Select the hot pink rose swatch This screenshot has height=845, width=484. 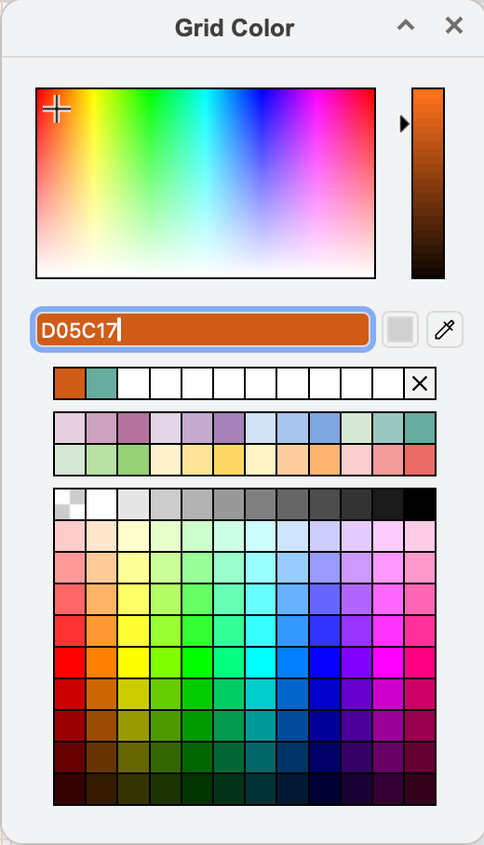[420, 663]
